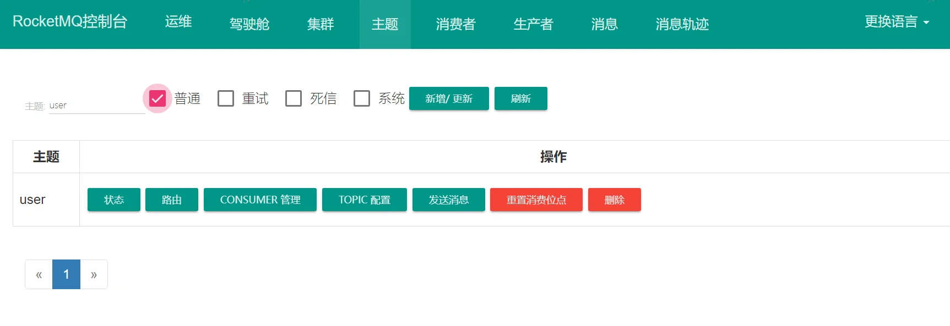Open the 更换语言 language dropdown
This screenshot has width=950, height=326.
pos(896,22)
